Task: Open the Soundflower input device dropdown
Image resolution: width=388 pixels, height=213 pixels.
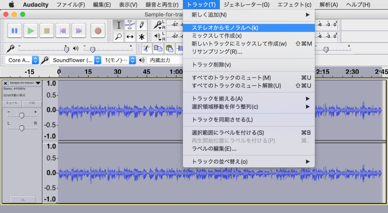Action: coord(75,60)
